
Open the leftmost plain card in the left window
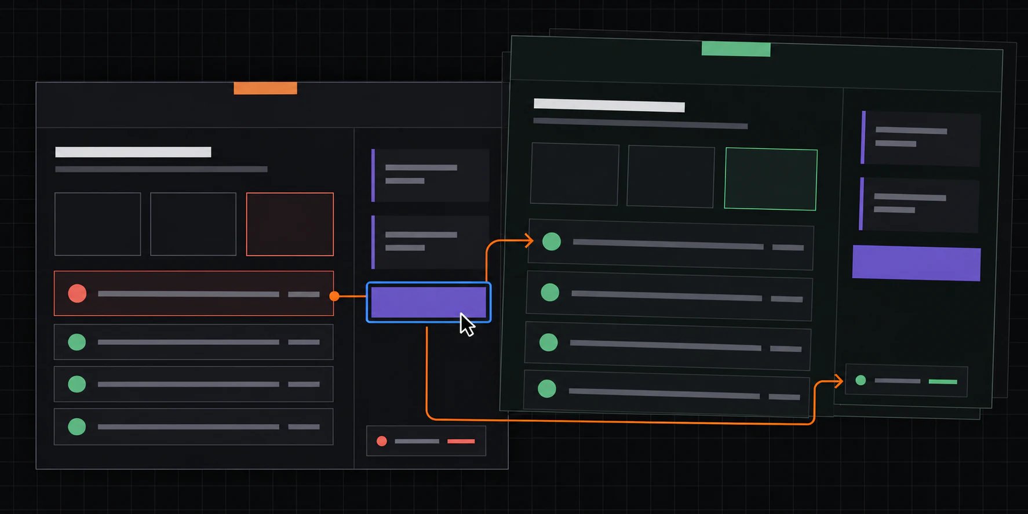98,224
